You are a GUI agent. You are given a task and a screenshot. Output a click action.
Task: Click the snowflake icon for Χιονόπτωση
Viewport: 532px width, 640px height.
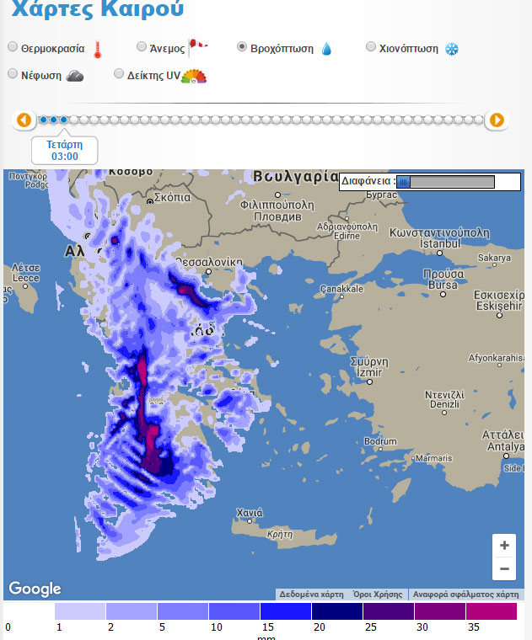452,49
